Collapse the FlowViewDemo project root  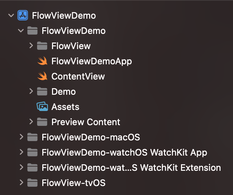pyautogui.click(x=11, y=16)
